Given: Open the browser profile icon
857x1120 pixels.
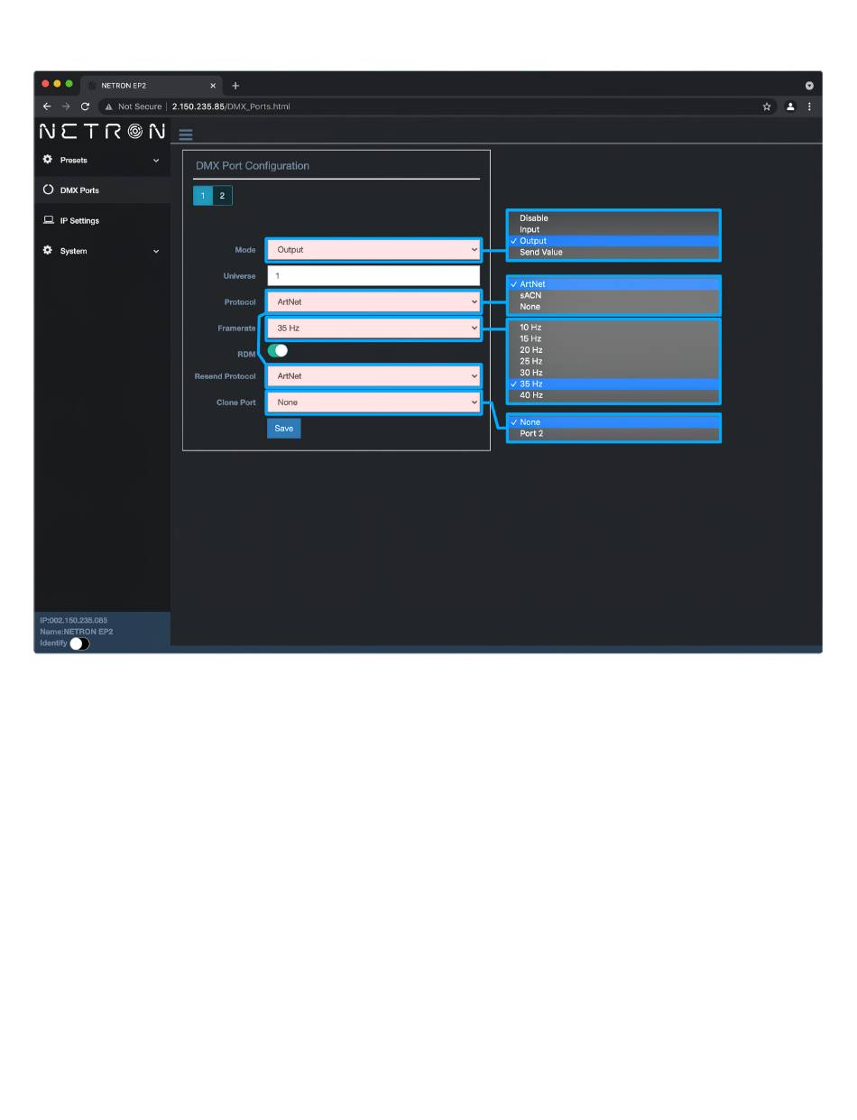Looking at the screenshot, I should (790, 106).
